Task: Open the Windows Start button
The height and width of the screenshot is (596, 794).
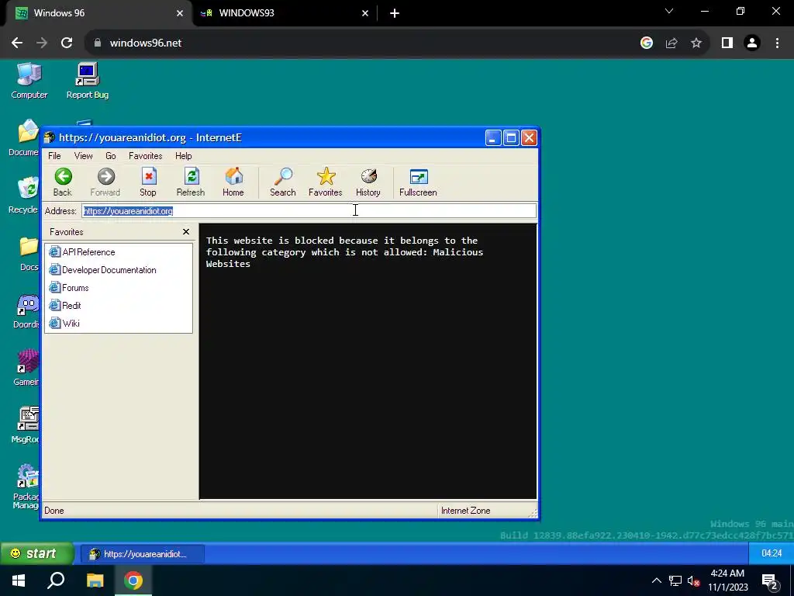Action: coord(19,580)
